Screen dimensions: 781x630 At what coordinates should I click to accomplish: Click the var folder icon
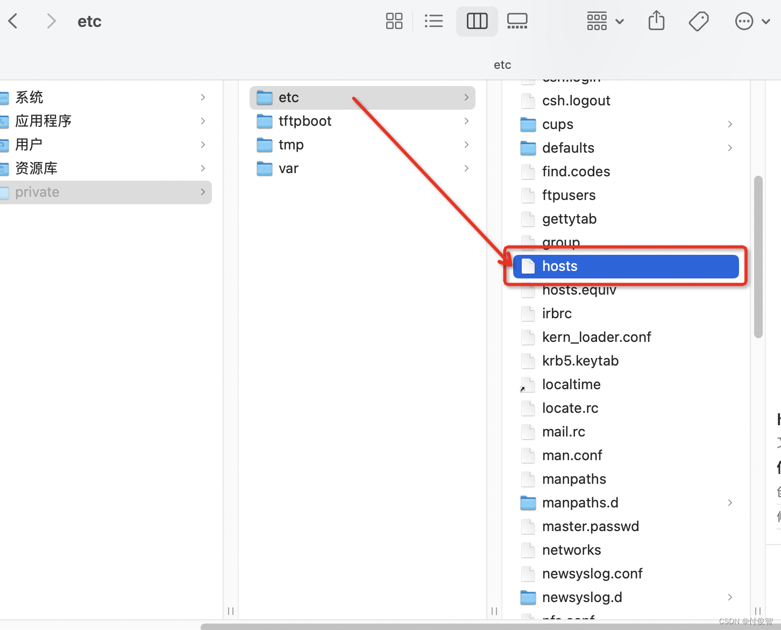tap(265, 168)
